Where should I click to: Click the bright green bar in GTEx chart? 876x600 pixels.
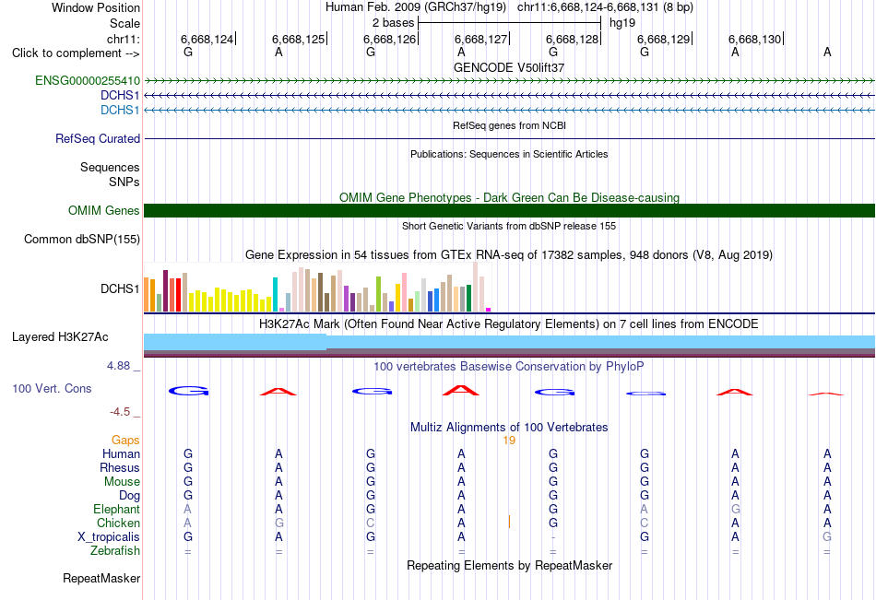coord(378,294)
